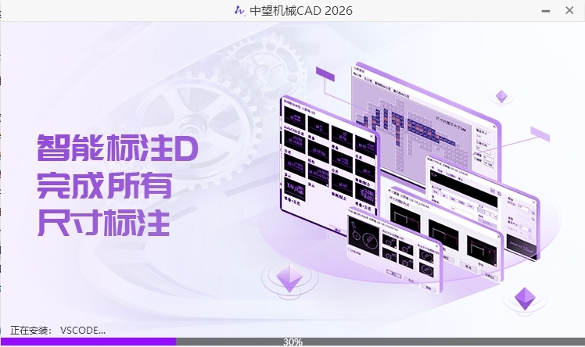
Task: Click the purple diamond in the bottom-right corner
Action: click(x=524, y=299)
